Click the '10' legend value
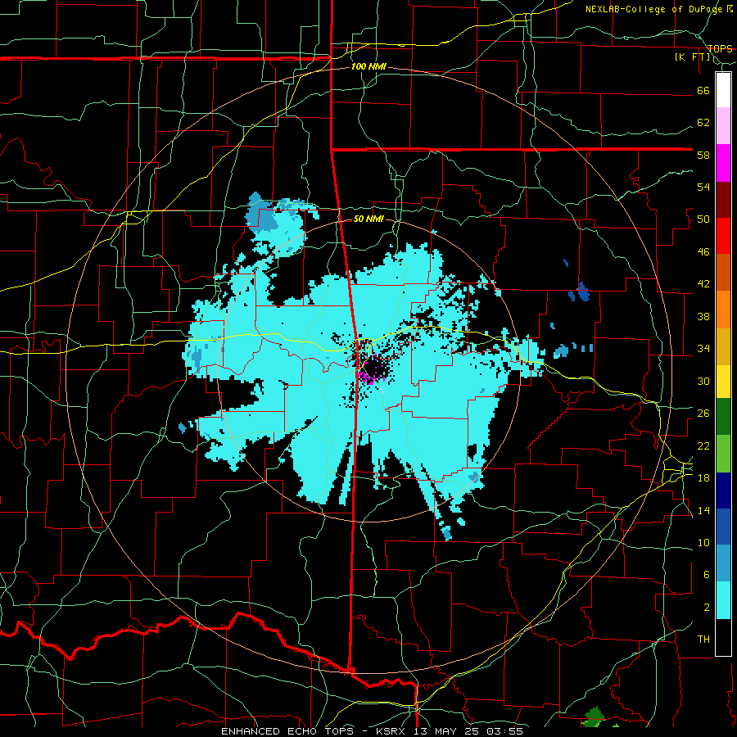 [703, 543]
